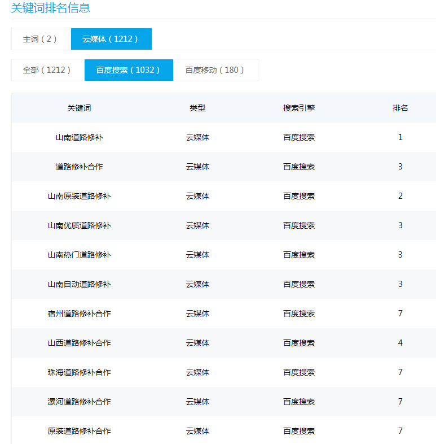This screenshot has height=444, width=436.
Task: Click 百度搜索 cell in 山西道路修补合作 row
Action: tap(299, 343)
